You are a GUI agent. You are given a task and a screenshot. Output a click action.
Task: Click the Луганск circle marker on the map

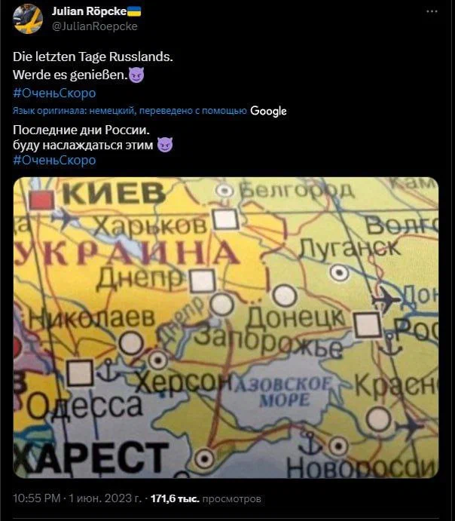click(x=339, y=273)
